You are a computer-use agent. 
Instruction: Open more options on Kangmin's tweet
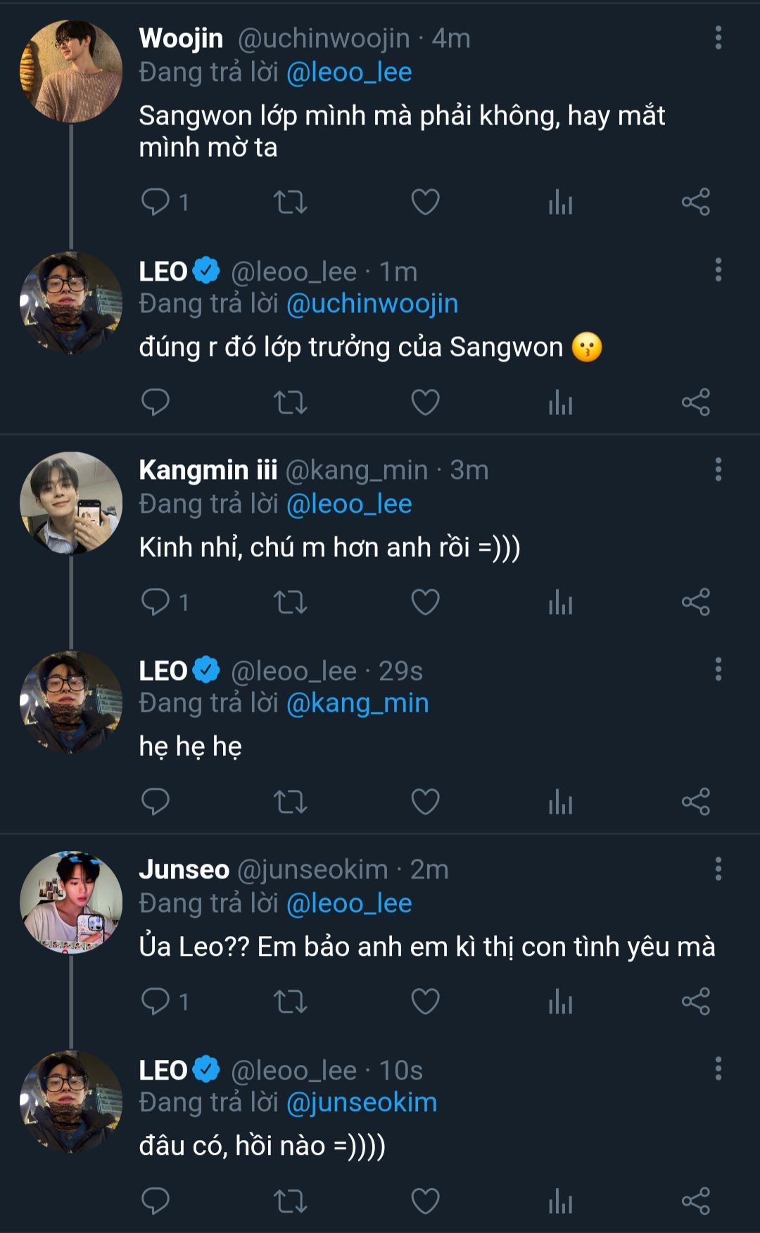[718, 469]
